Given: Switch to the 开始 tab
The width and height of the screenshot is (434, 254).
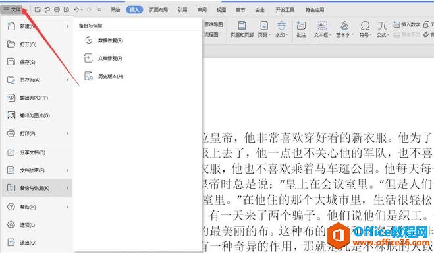Looking at the screenshot, I should coord(115,10).
